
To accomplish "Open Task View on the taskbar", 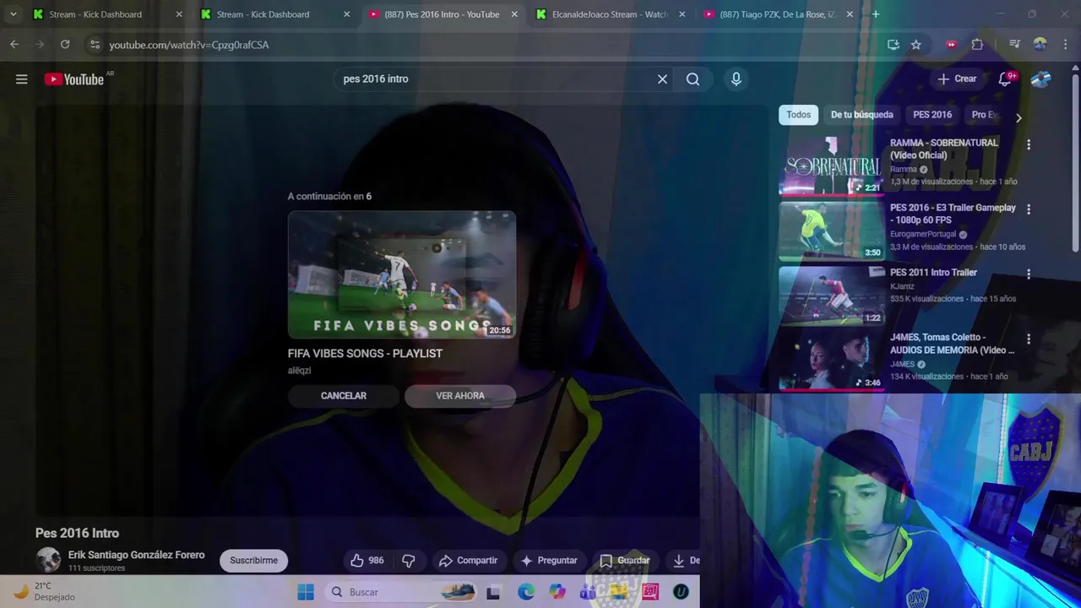I will pyautogui.click(x=493, y=592).
